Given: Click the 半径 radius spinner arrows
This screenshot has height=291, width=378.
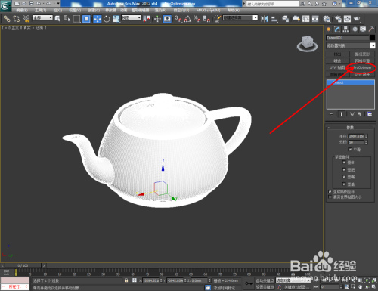Looking at the screenshot, I should click(x=366, y=136).
